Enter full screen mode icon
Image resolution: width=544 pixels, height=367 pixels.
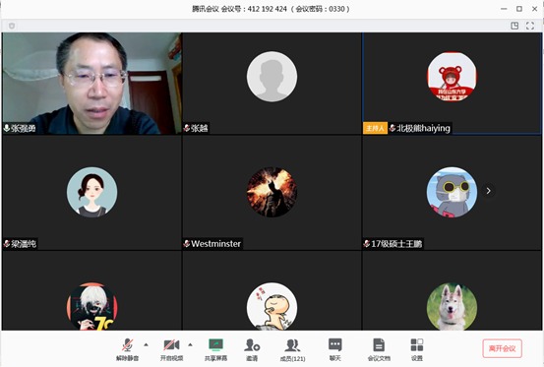[x=530, y=26]
